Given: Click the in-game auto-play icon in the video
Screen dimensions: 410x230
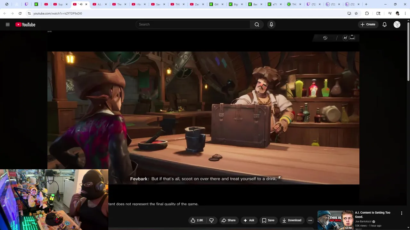Looking at the screenshot, I should 325,38.
